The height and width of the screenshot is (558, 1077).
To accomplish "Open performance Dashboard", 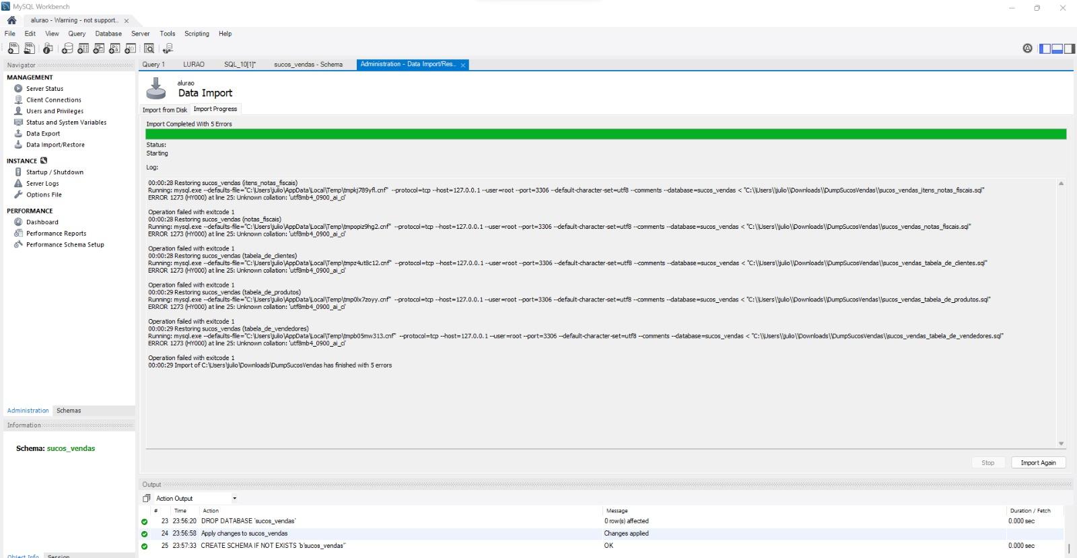I will [x=42, y=222].
